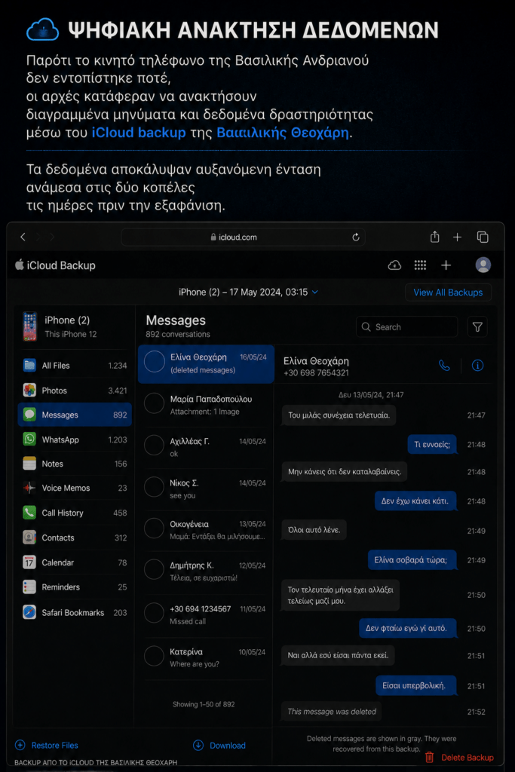Viewport: 515px width, 772px height.
Task: Click the cloud download icon in the iCloud header
Action: [394, 265]
